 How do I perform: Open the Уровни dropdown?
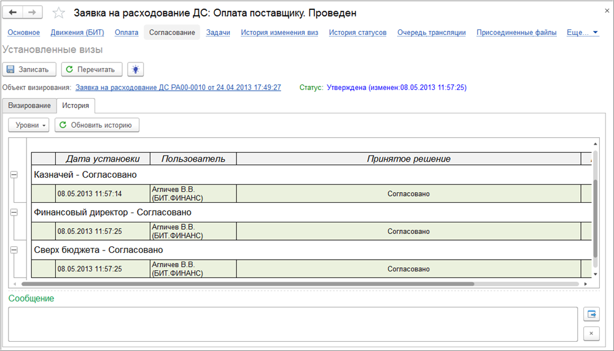(x=30, y=125)
